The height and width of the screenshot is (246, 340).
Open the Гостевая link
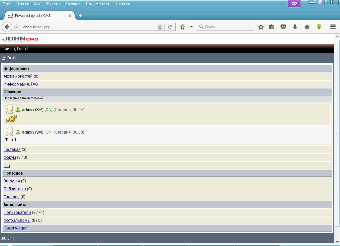(12, 150)
